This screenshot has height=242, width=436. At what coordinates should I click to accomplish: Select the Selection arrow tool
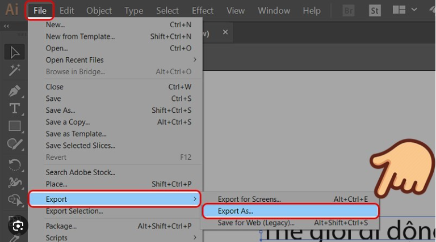click(x=15, y=52)
